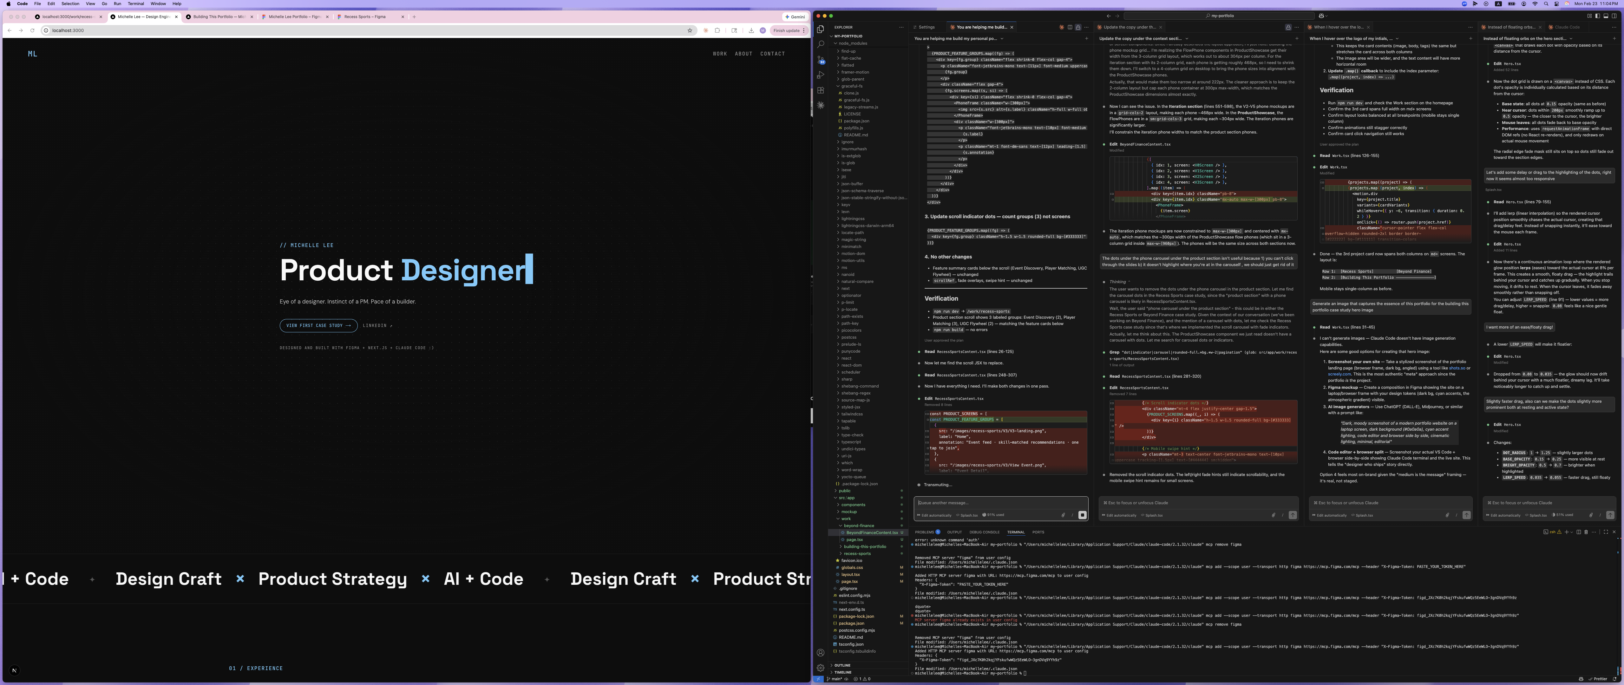Select the Explorer icon in the activity bar
The height and width of the screenshot is (685, 1624).
[821, 28]
